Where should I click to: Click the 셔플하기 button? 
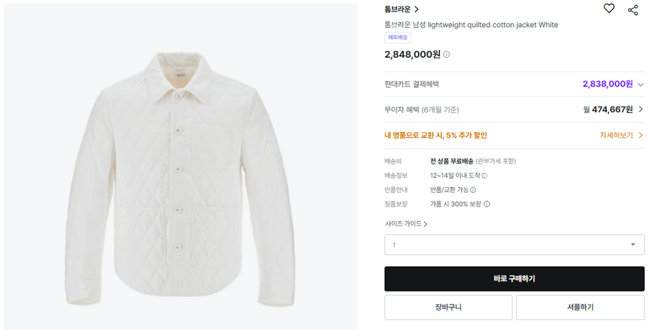pos(580,307)
